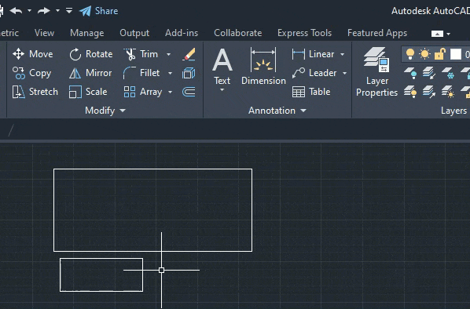Screen dimensions: 470x309
Task: Open the Layer Properties manager
Action: tap(376, 72)
